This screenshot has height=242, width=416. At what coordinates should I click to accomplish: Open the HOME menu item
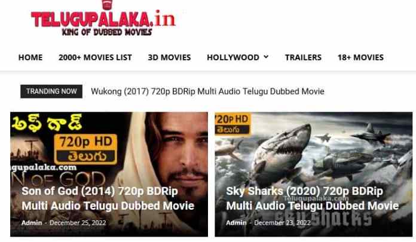click(30, 57)
